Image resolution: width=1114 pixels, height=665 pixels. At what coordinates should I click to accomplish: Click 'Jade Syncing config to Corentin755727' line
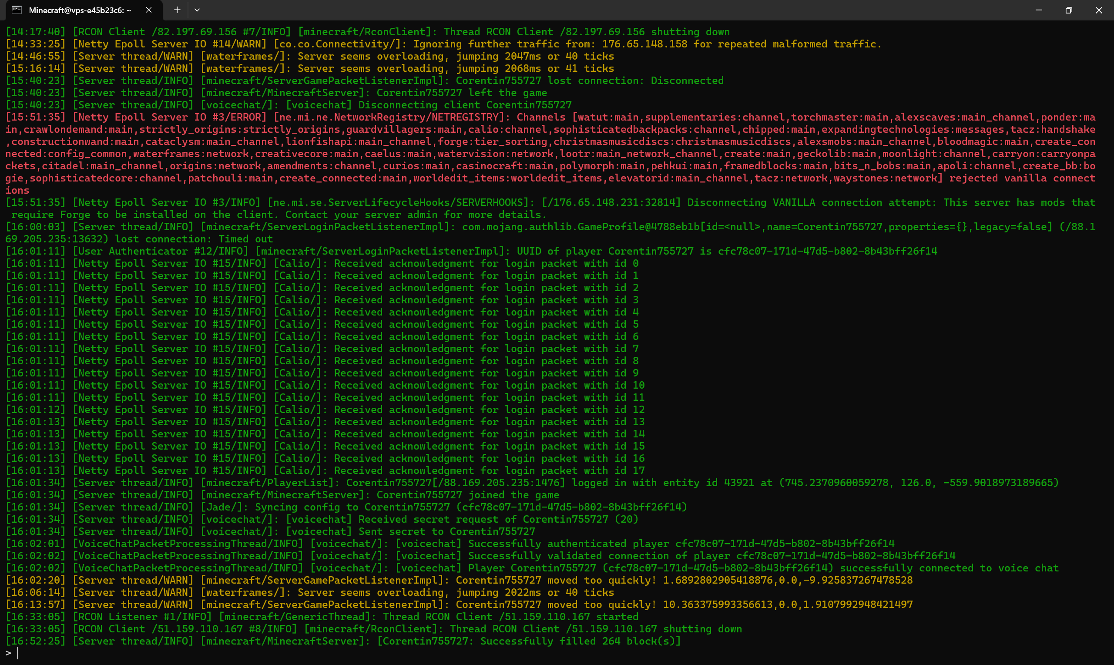tap(346, 507)
